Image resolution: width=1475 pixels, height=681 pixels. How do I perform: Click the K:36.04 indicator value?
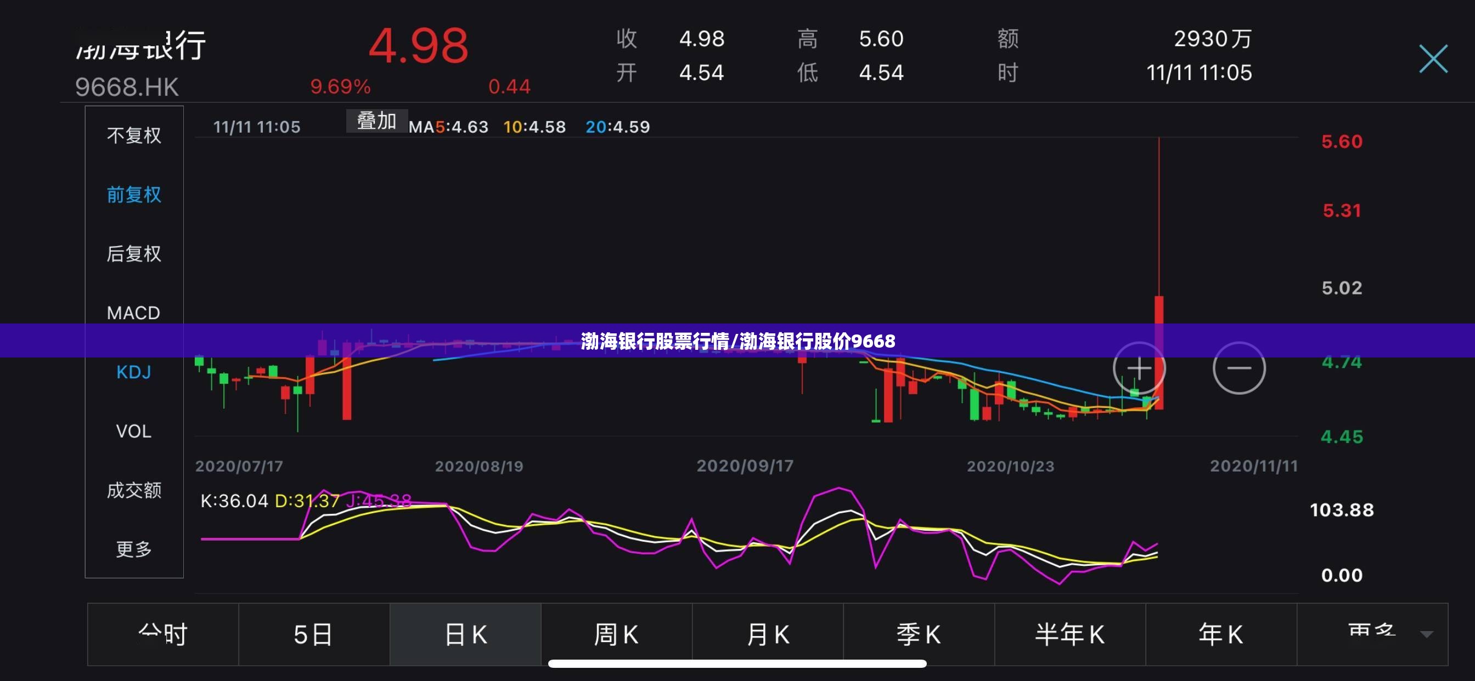tap(234, 501)
